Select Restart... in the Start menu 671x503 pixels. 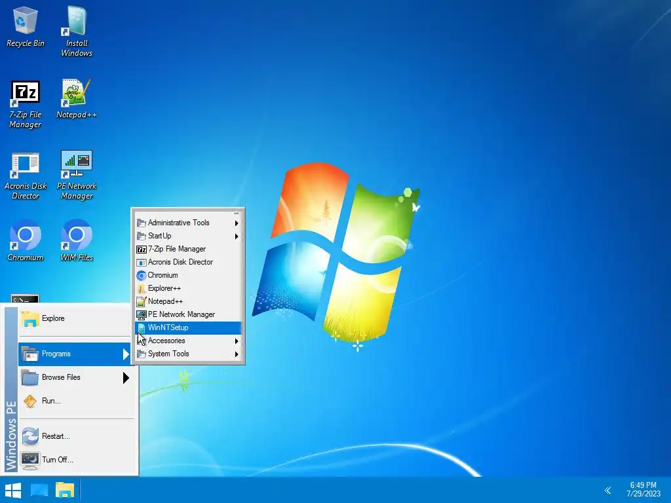point(76,436)
